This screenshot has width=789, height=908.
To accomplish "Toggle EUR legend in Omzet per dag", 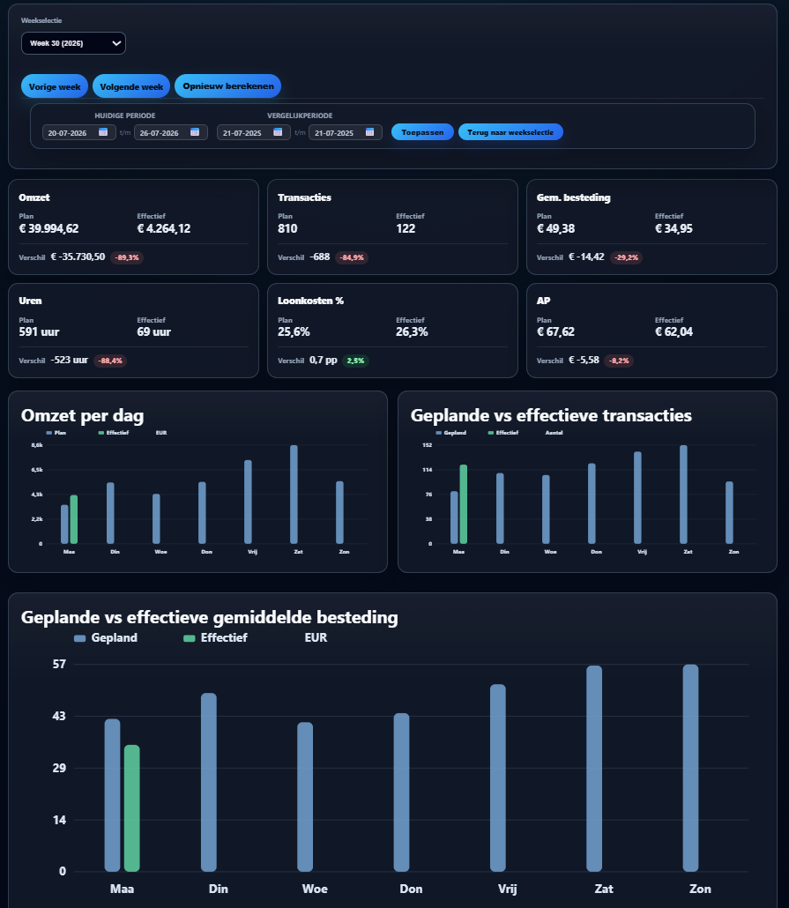I will click(161, 433).
